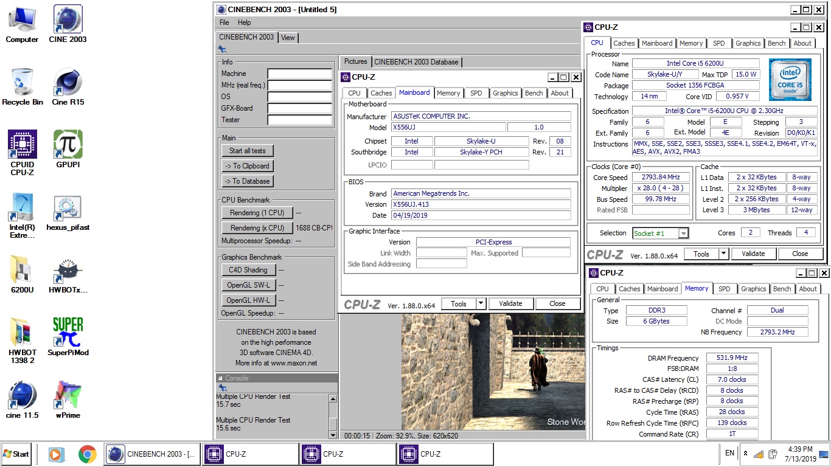Open the 6200U folder
Image resolution: width=831 pixels, height=467 pixels.
[x=22, y=275]
